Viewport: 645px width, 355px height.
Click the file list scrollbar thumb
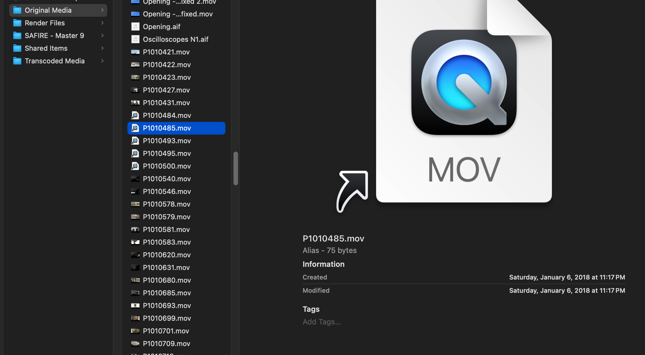click(x=236, y=168)
